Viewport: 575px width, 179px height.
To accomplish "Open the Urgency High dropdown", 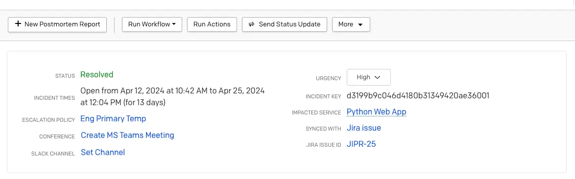I will tap(368, 77).
